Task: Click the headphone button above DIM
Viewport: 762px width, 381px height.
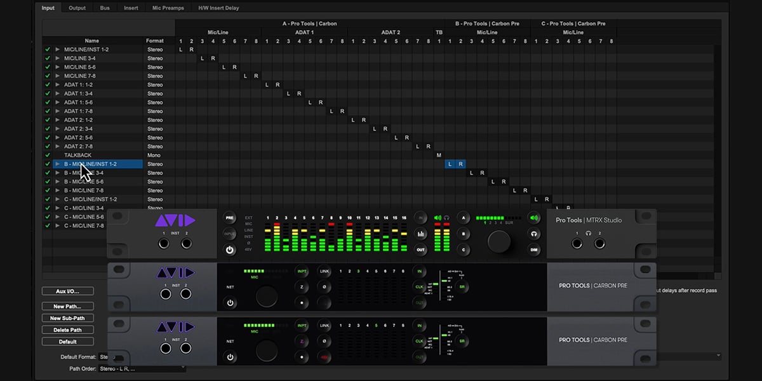Action: pyautogui.click(x=534, y=234)
